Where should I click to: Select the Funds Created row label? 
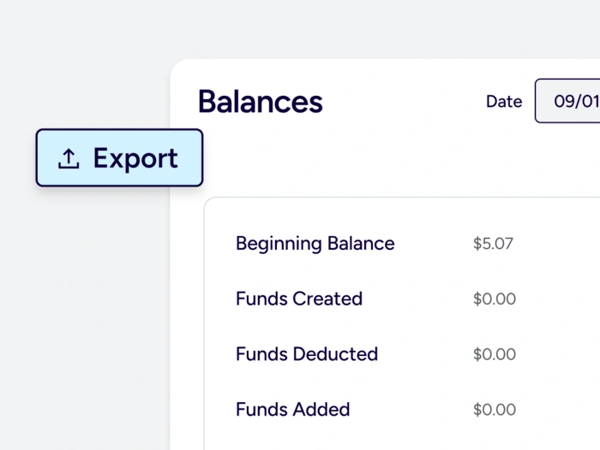point(298,299)
